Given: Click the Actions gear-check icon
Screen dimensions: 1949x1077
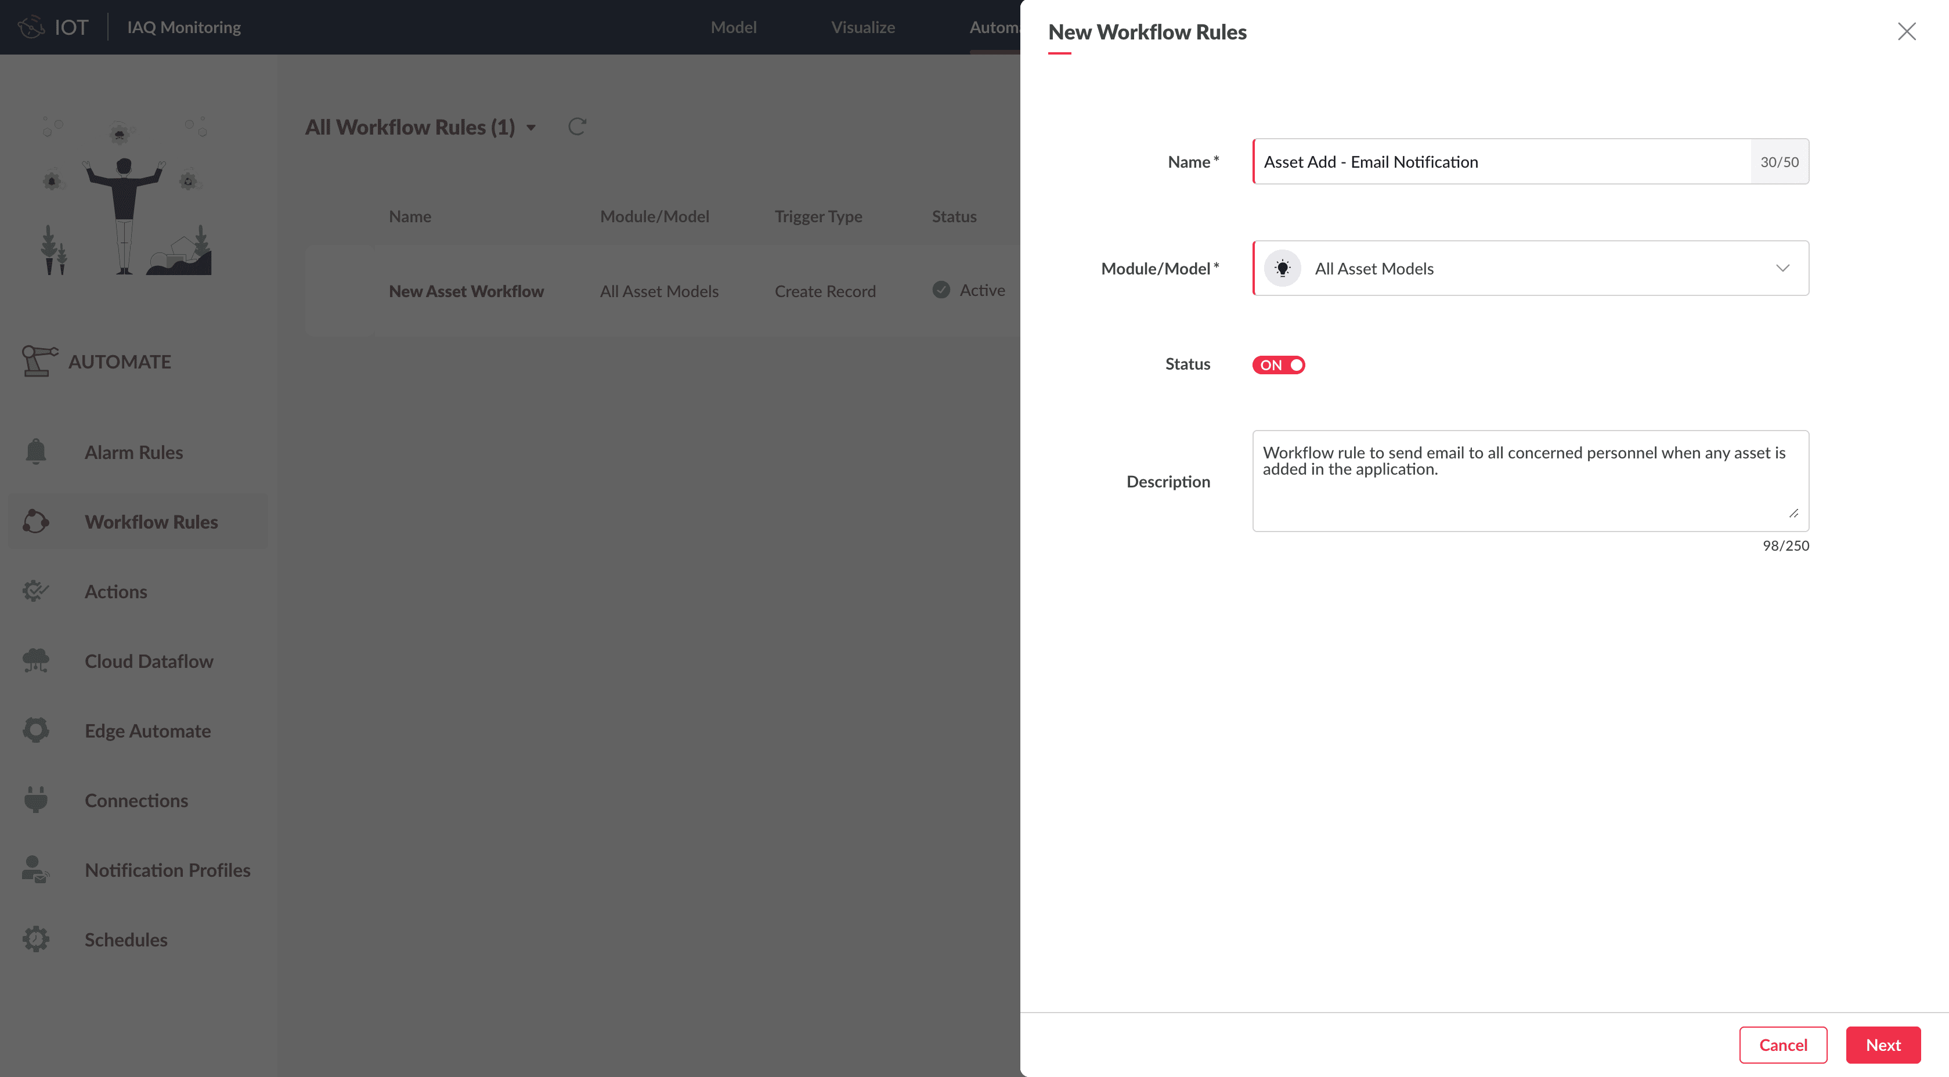Looking at the screenshot, I should click(35, 591).
